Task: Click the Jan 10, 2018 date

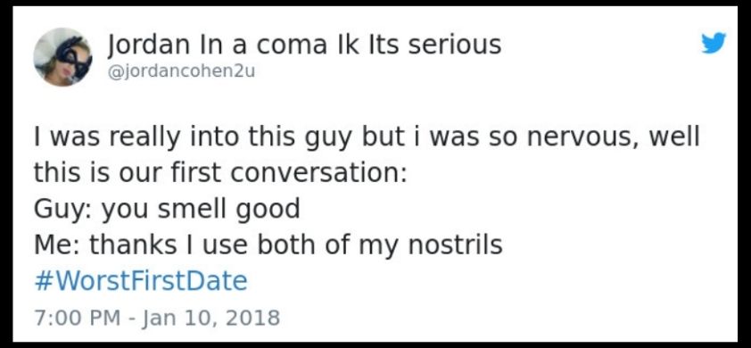Action: tap(210, 318)
